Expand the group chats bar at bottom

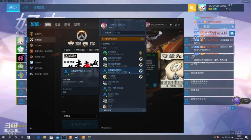123,110
